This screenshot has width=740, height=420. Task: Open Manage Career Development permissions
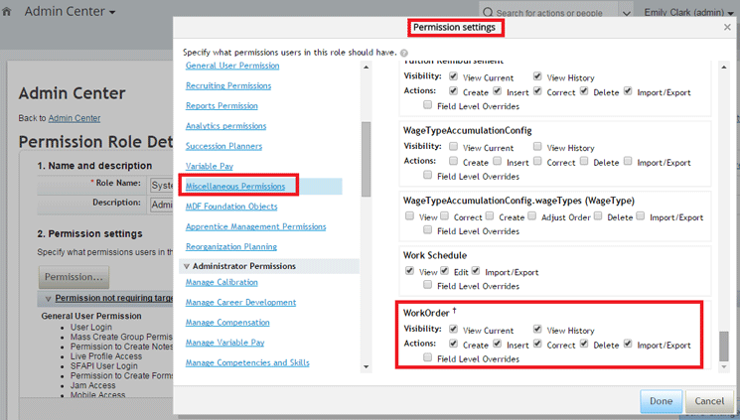point(240,303)
